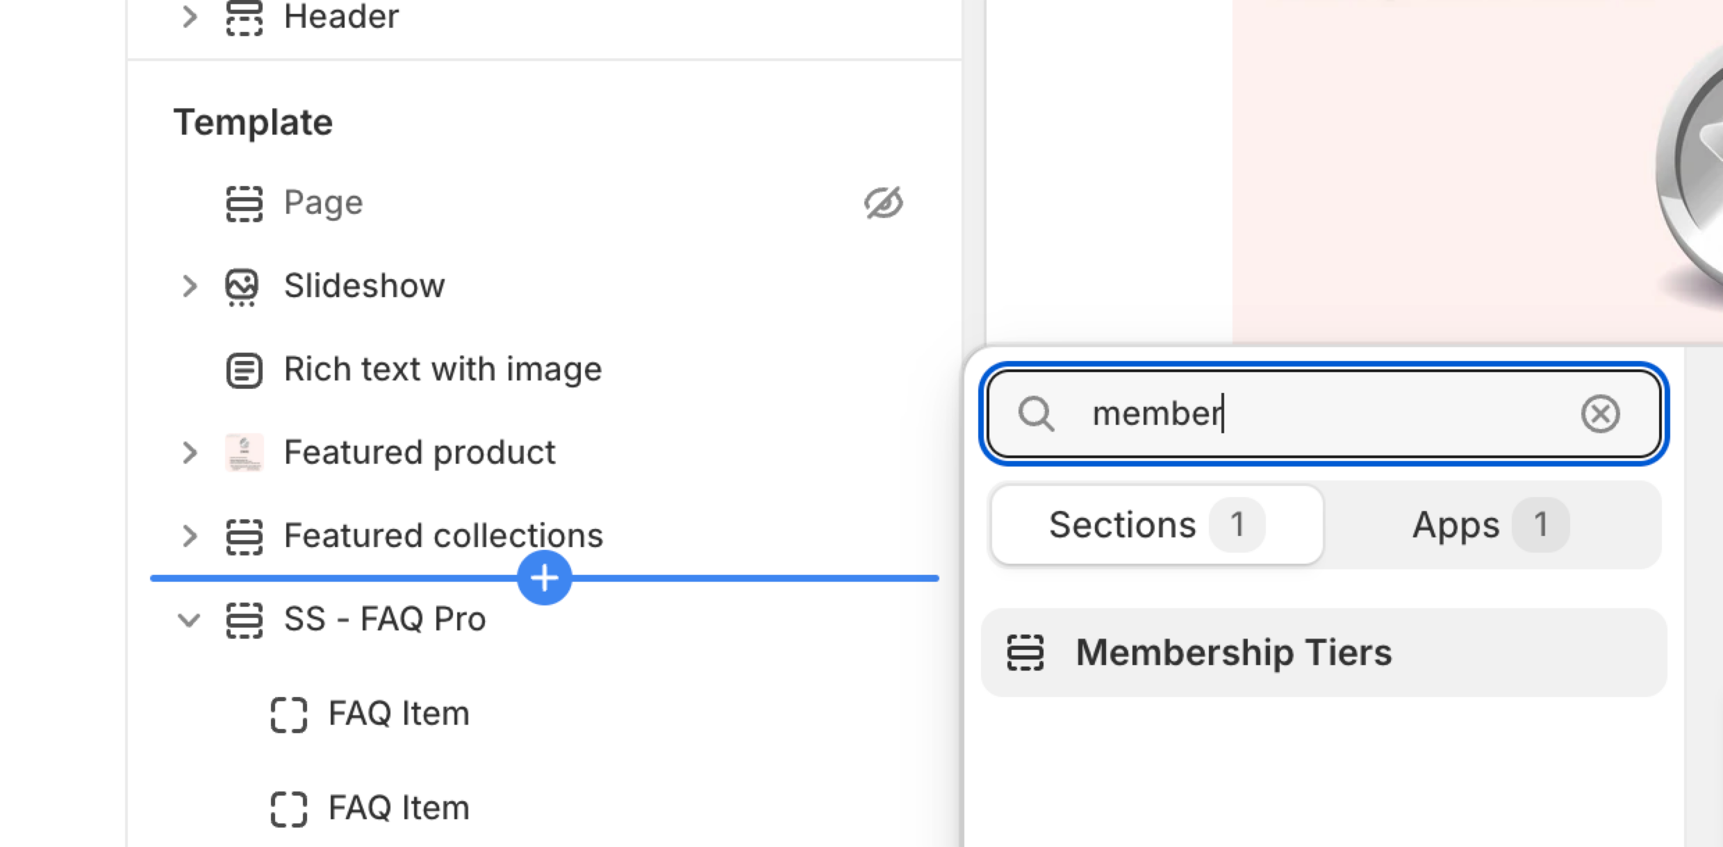1723x847 pixels.
Task: Click the search magnifier icon
Action: tap(1036, 414)
